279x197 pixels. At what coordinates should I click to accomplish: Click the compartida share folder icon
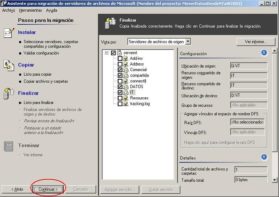pos(126,75)
